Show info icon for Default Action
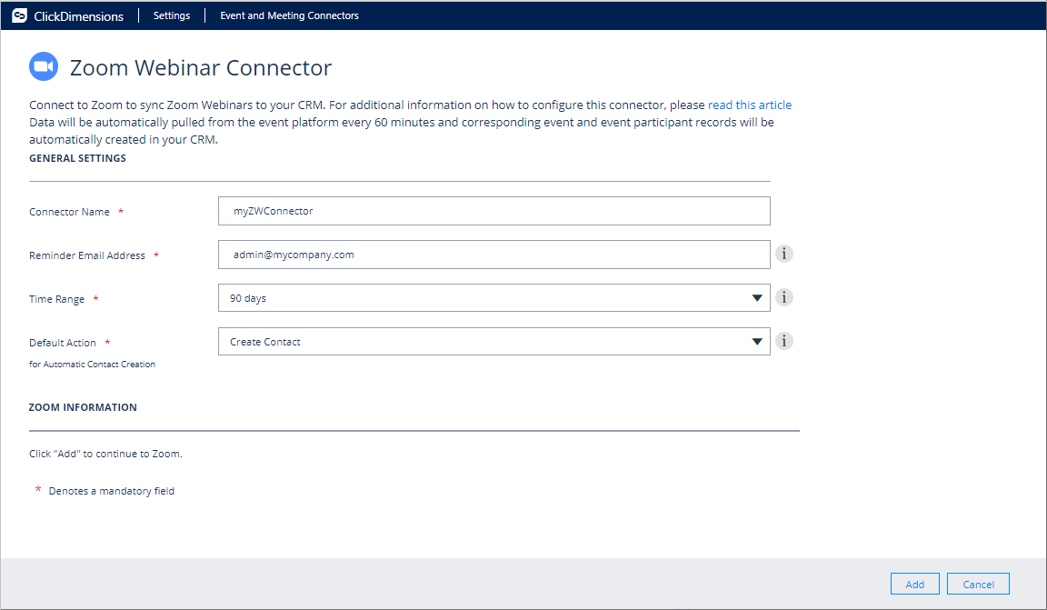Screen dimensions: 1047x610 pyautogui.click(x=784, y=341)
